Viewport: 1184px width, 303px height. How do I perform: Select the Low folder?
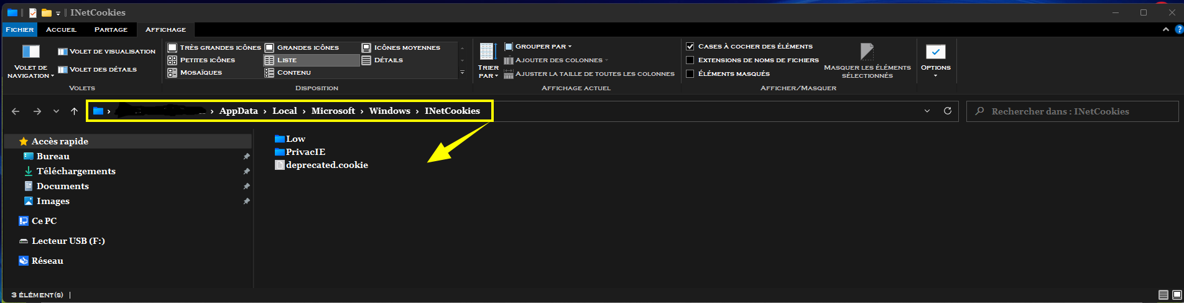(290, 139)
